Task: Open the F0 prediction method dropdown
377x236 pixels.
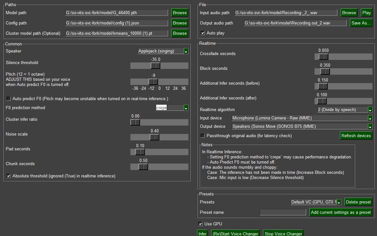Action: [172, 108]
